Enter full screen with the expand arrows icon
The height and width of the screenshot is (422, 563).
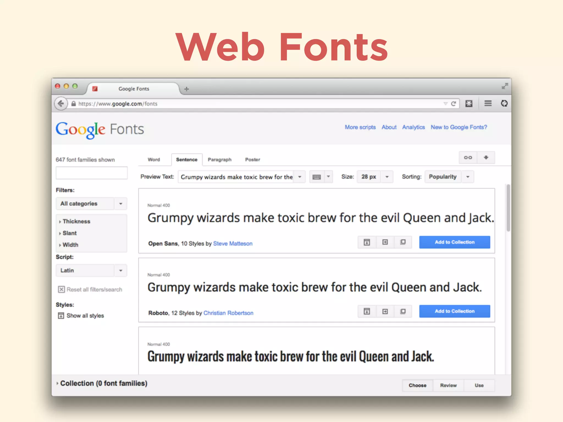tap(505, 86)
